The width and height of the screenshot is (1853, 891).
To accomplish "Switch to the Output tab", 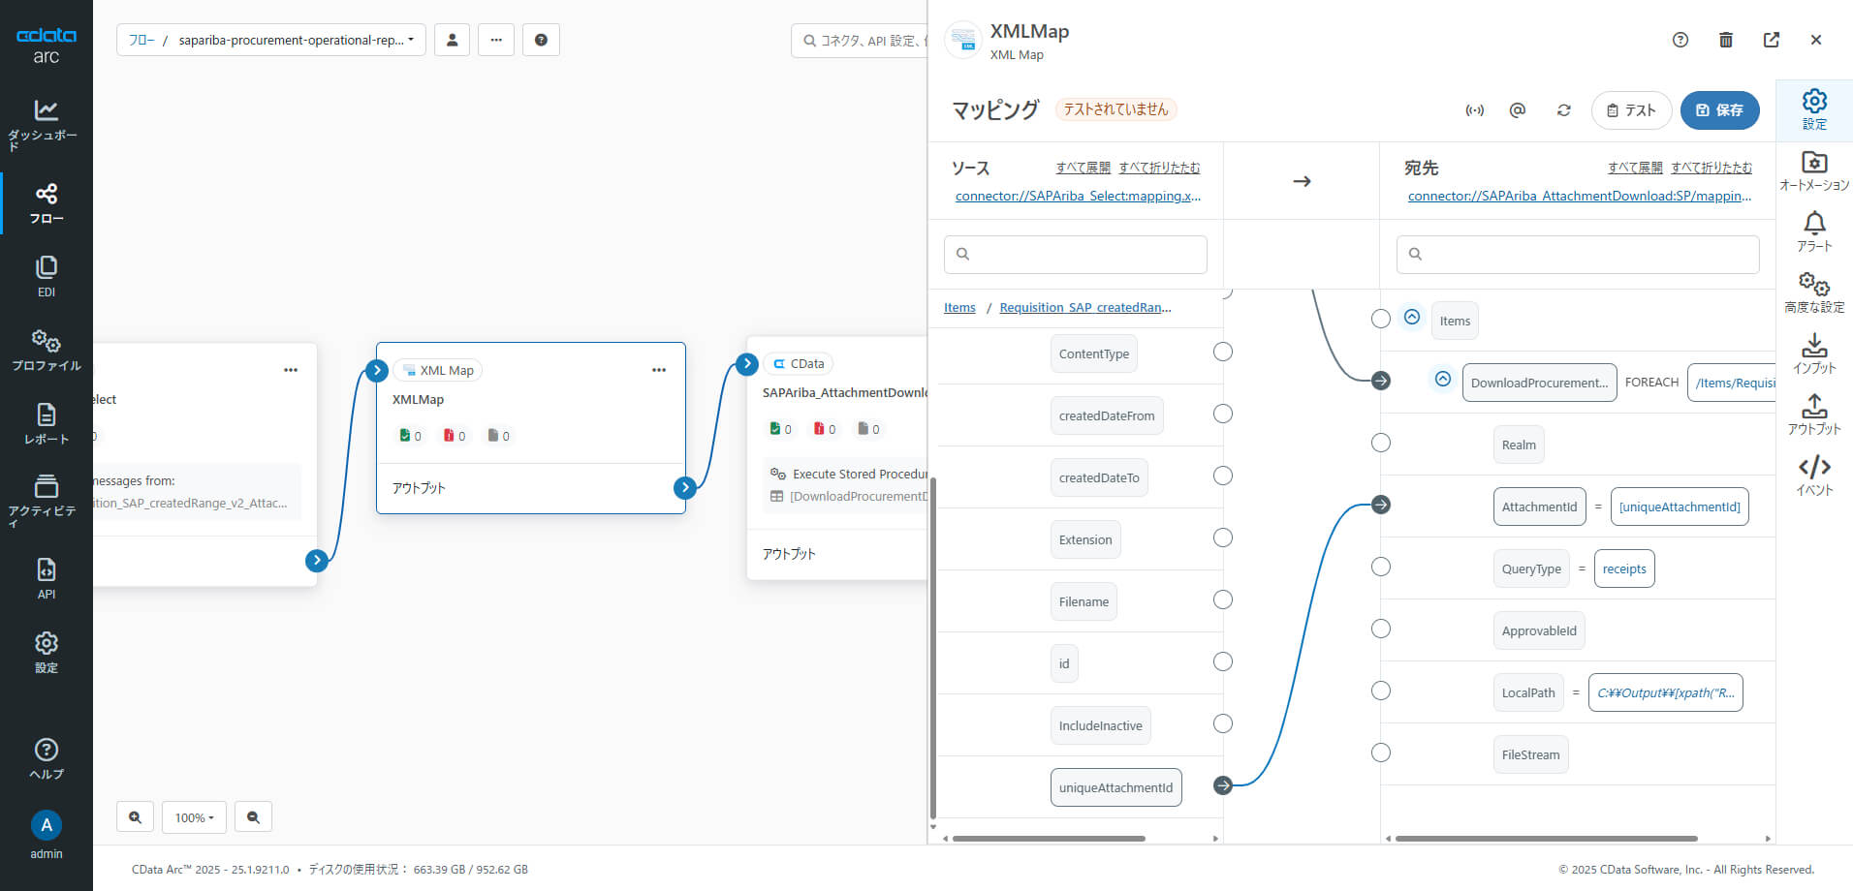I will (1814, 415).
